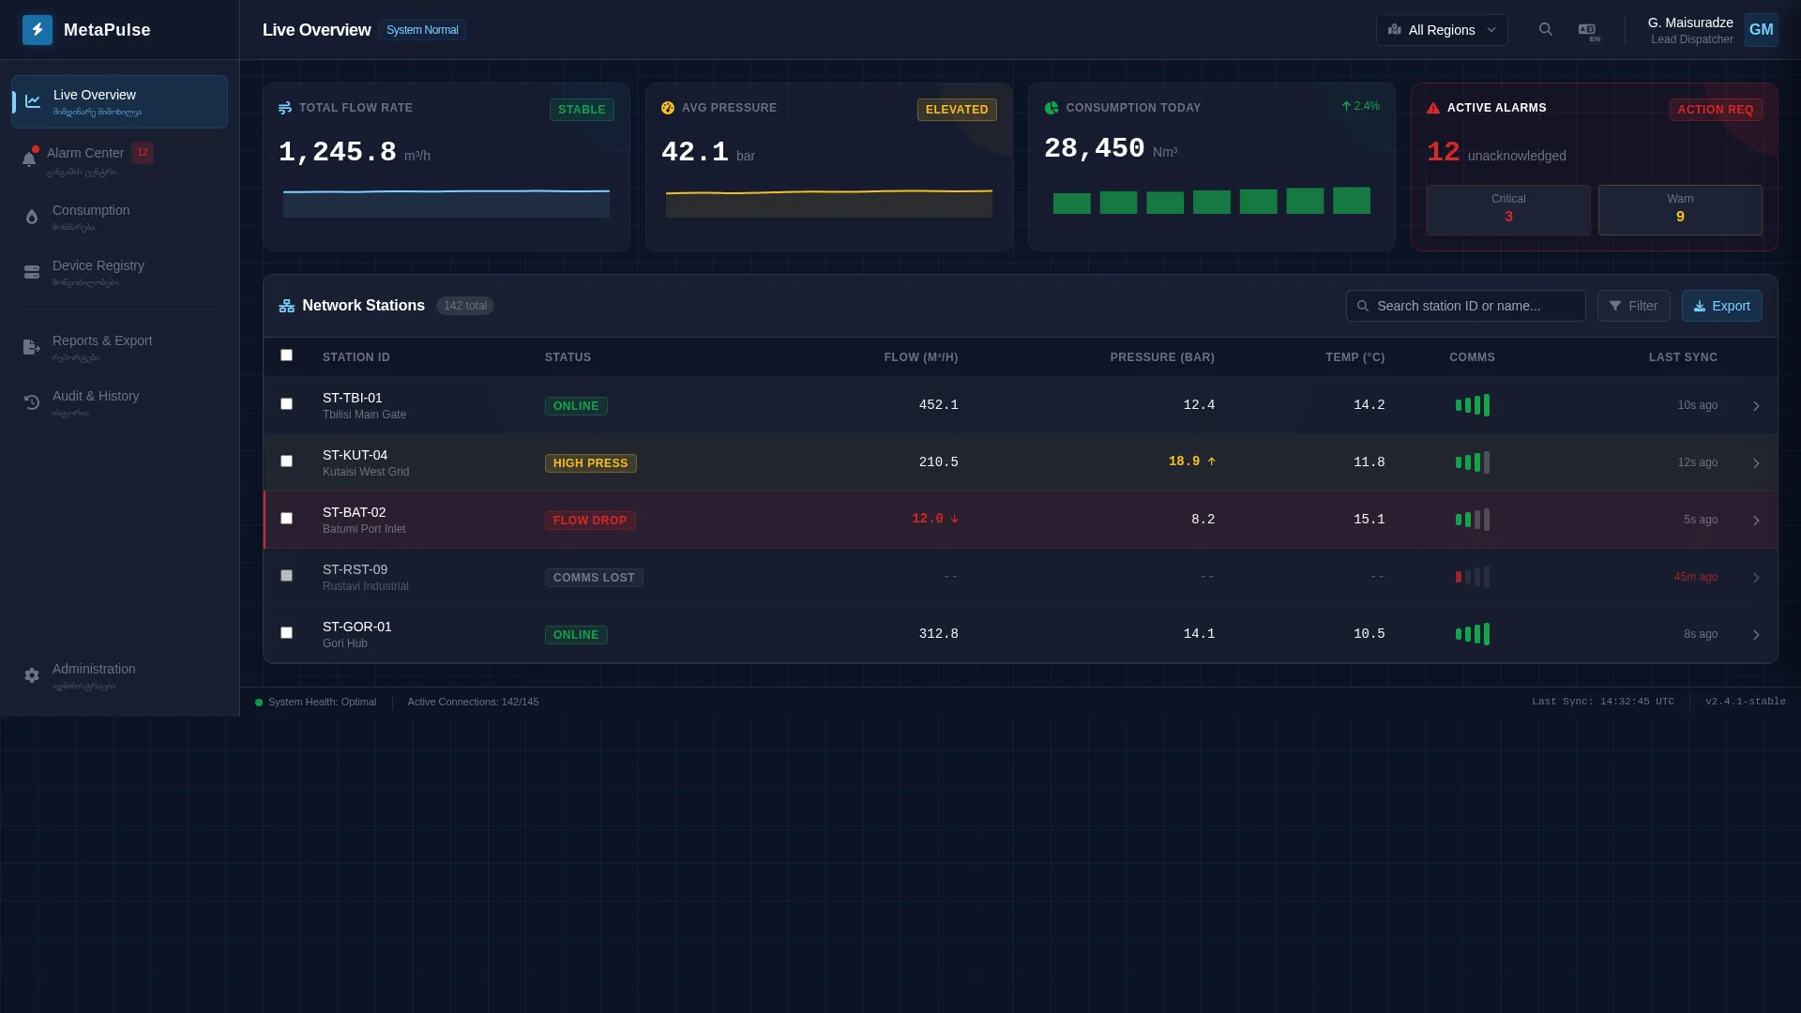Image resolution: width=1801 pixels, height=1013 pixels.
Task: Click the Device Registry server icon
Action: [x=32, y=272]
